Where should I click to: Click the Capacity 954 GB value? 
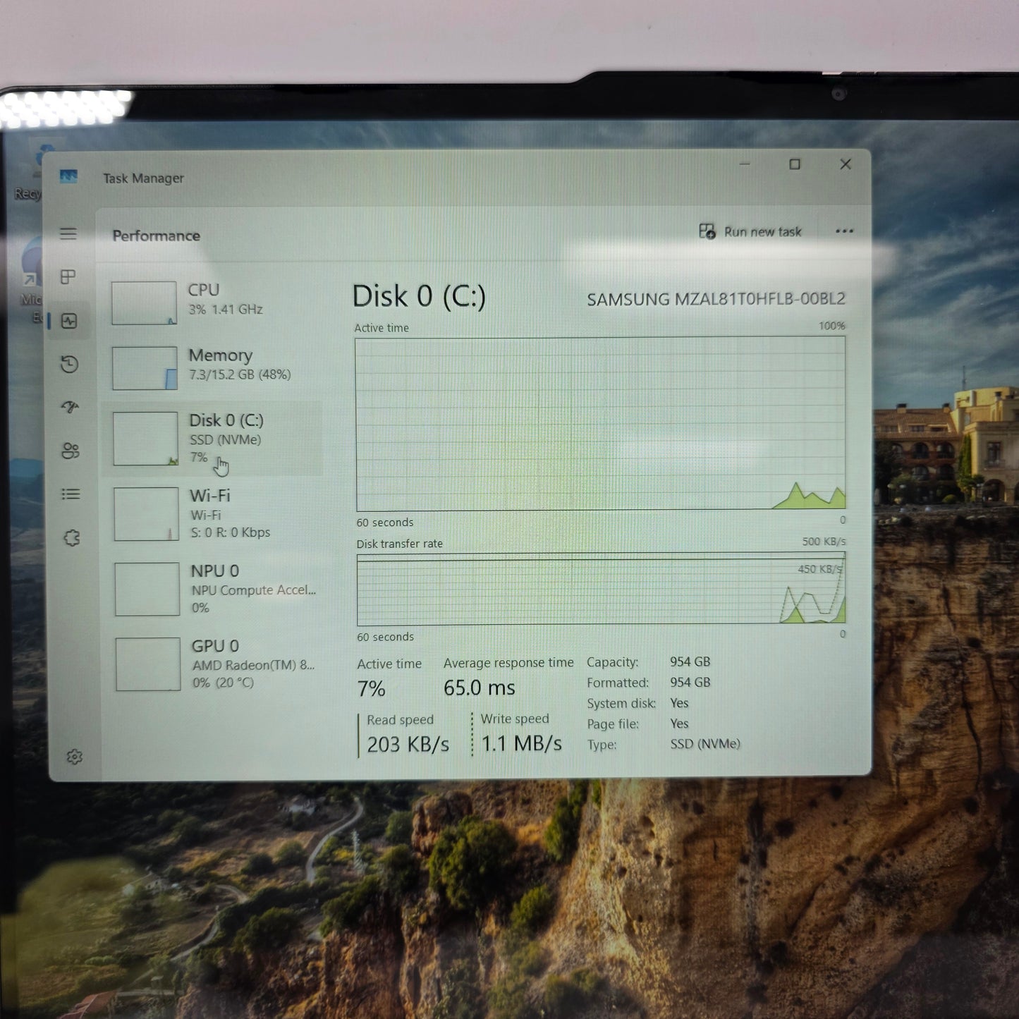[690, 661]
